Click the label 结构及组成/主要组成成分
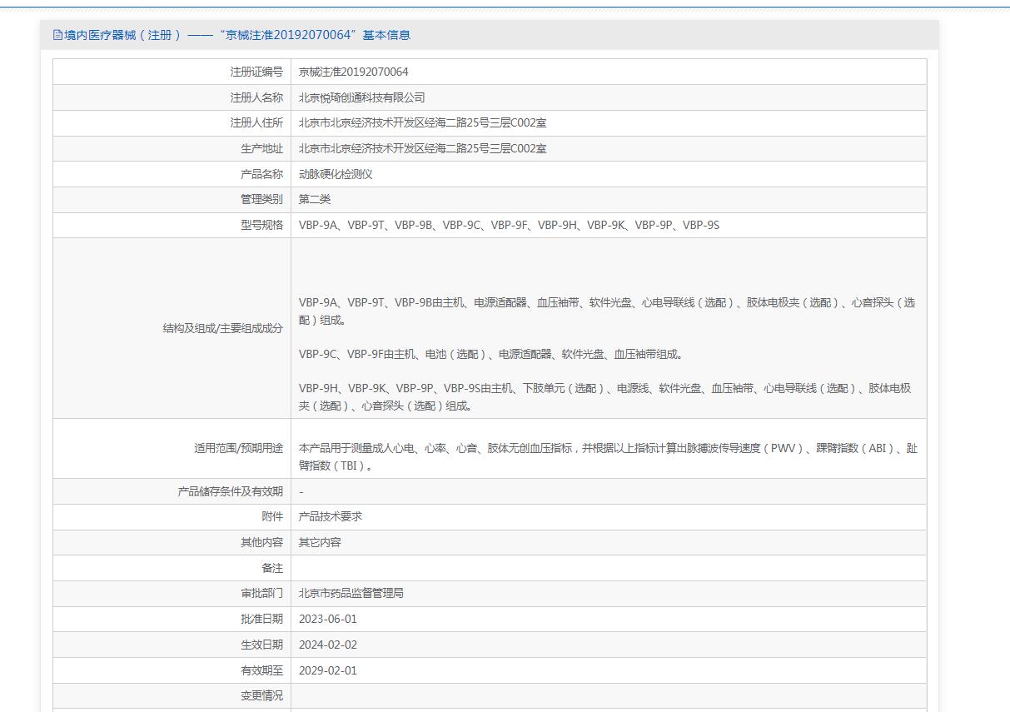This screenshot has height=712, width=1010. (x=222, y=328)
